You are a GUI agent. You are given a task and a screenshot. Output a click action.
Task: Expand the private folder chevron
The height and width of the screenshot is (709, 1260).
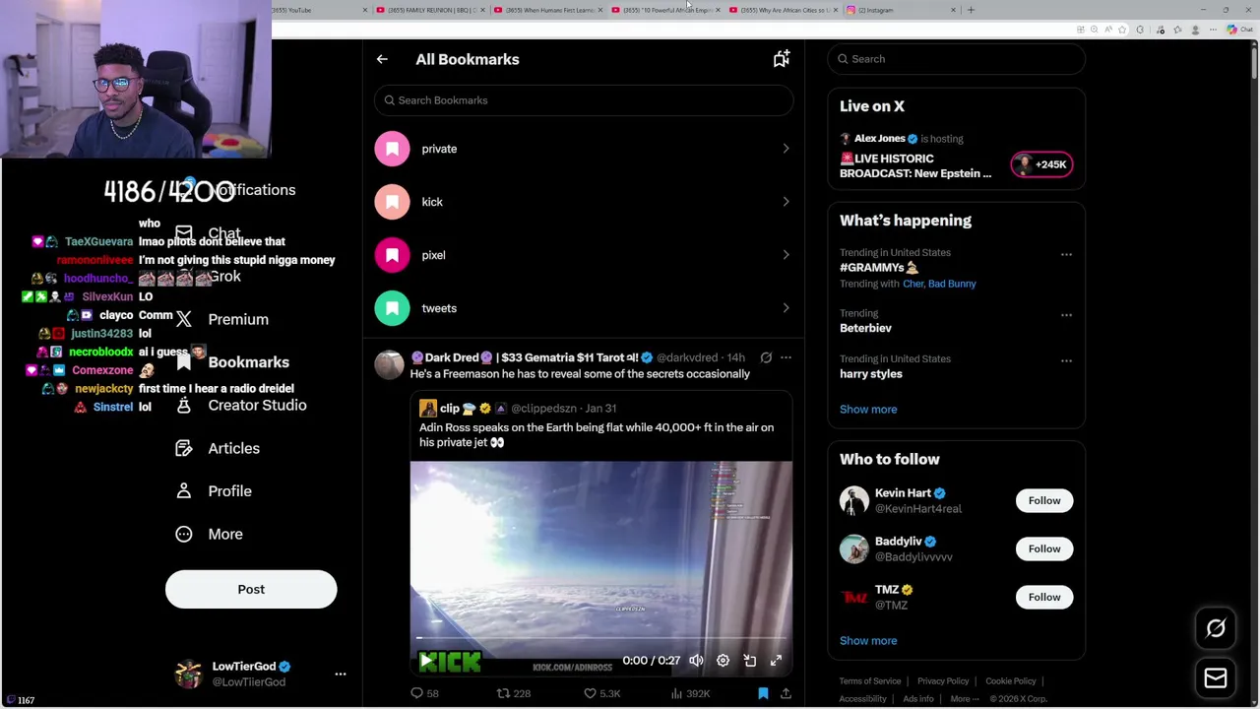786,149
